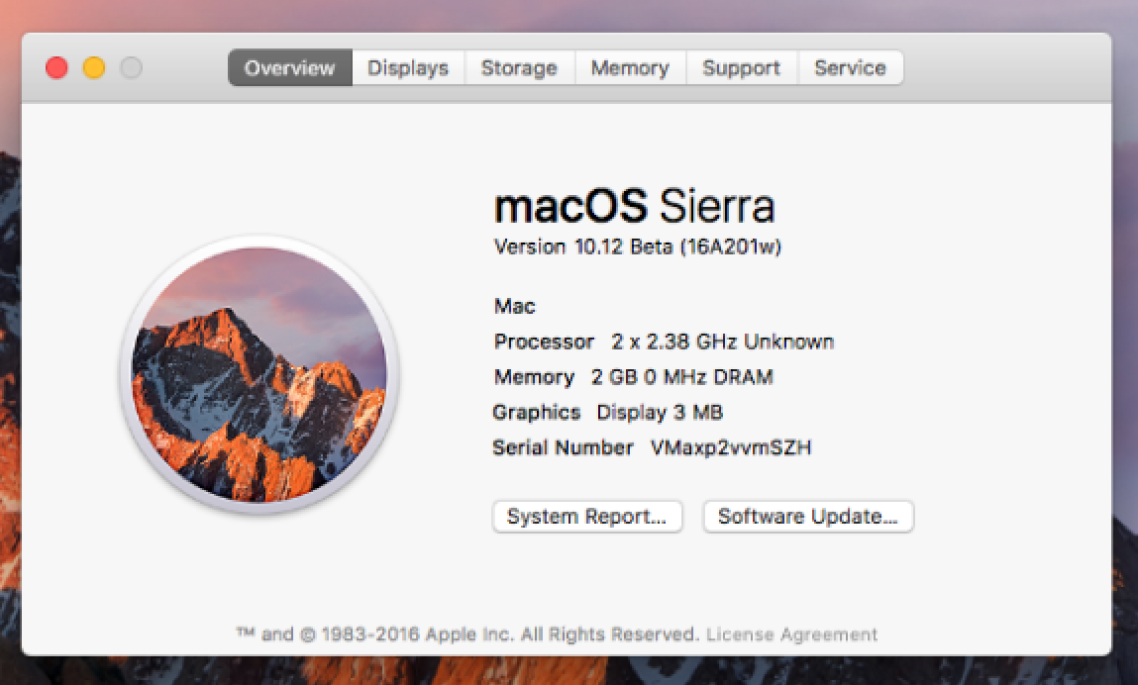This screenshot has height=685, width=1138.
Task: Click the grayed-out zoom window button
Action: coord(132,68)
